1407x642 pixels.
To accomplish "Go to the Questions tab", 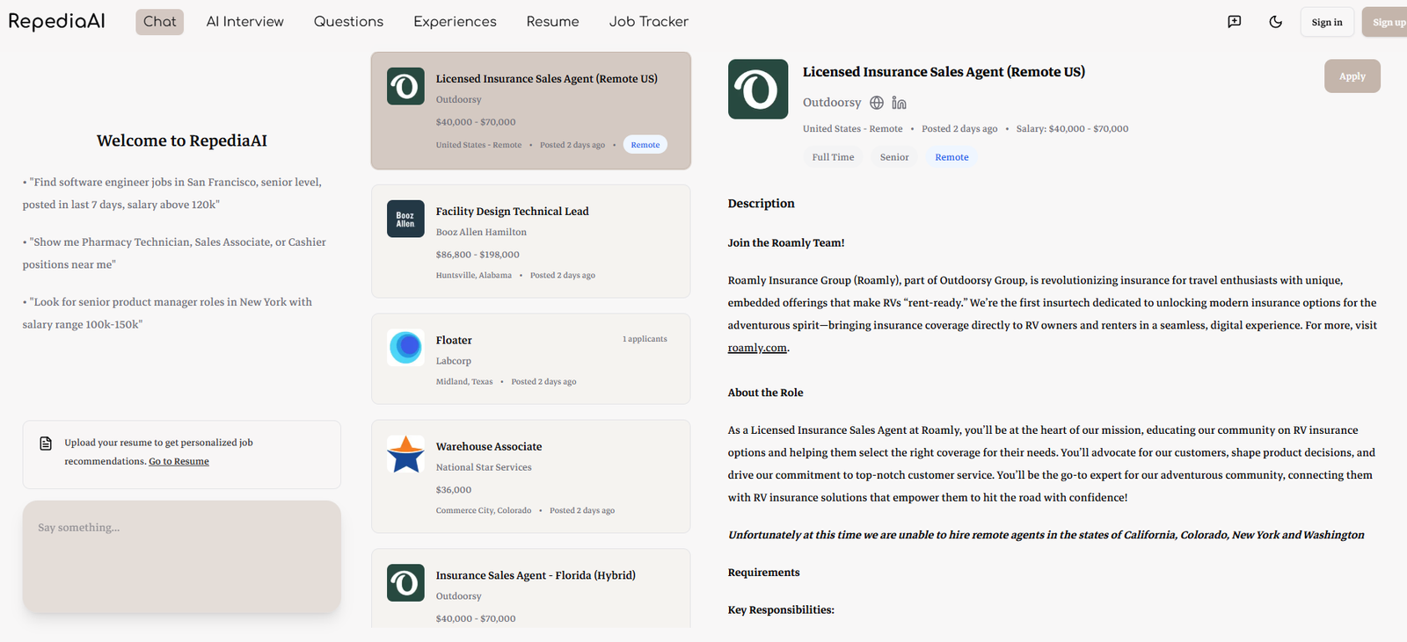I will (x=348, y=22).
